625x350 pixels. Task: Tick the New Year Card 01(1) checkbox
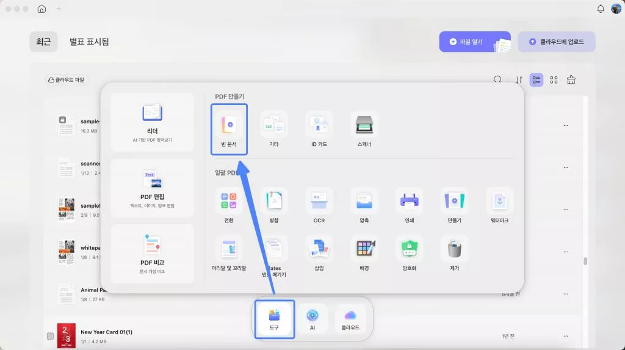click(x=50, y=336)
